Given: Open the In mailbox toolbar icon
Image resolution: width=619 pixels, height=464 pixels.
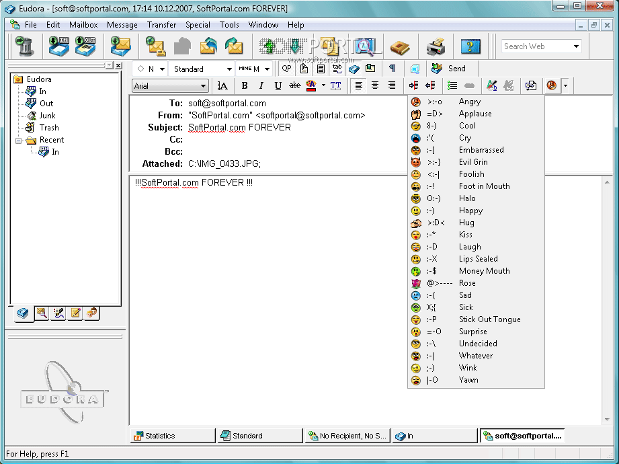Looking at the screenshot, I should point(59,46).
